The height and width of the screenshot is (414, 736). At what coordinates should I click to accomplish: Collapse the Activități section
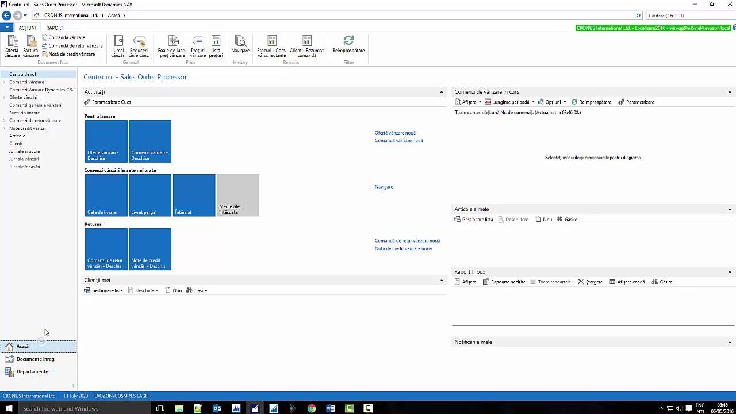(x=442, y=92)
